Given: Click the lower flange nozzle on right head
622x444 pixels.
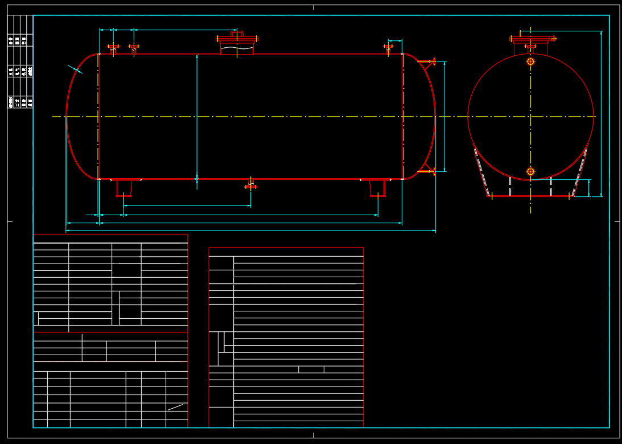Looking at the screenshot, I should tap(427, 170).
